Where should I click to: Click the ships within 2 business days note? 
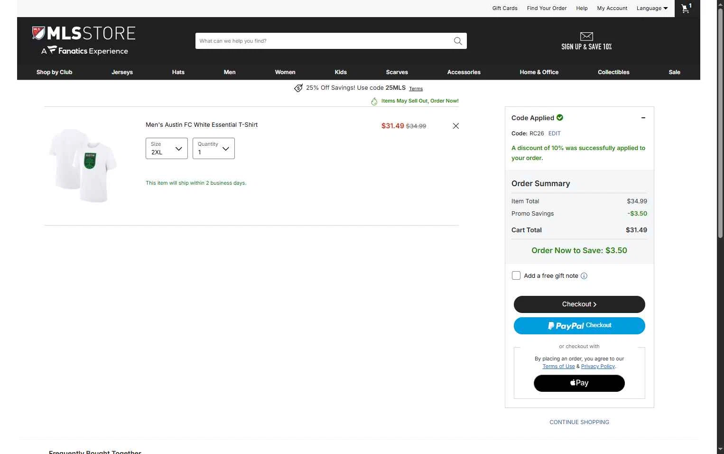pyautogui.click(x=196, y=183)
